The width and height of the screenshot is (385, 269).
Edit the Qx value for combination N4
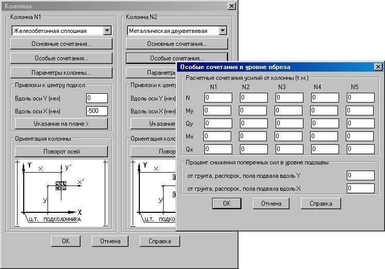click(x=325, y=149)
